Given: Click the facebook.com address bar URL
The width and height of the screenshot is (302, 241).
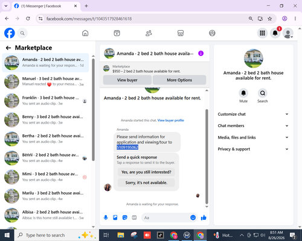Looking at the screenshot, I should [89, 19].
